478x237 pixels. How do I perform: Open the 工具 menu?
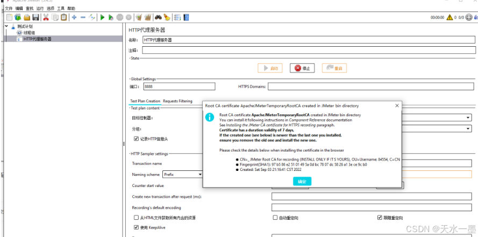pos(61,9)
